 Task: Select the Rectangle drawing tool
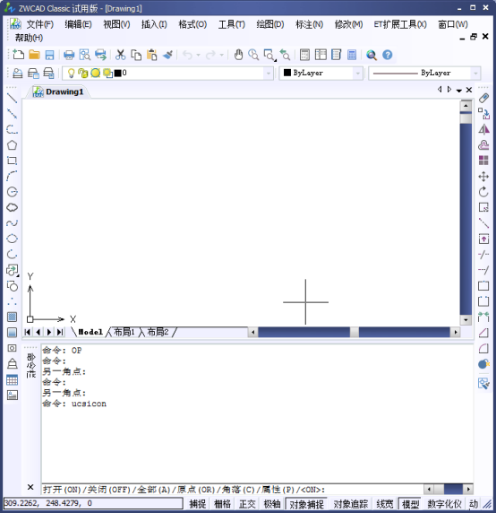pos(12,161)
